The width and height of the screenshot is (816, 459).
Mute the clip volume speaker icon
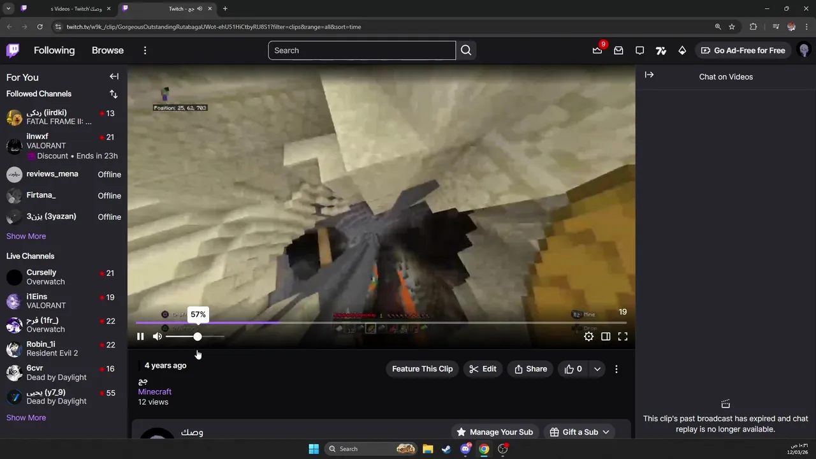pos(157,337)
